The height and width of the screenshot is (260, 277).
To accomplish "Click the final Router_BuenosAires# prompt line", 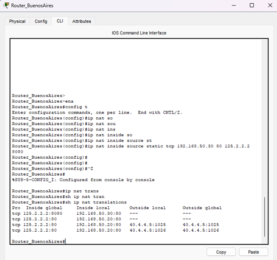I will click(39, 242).
